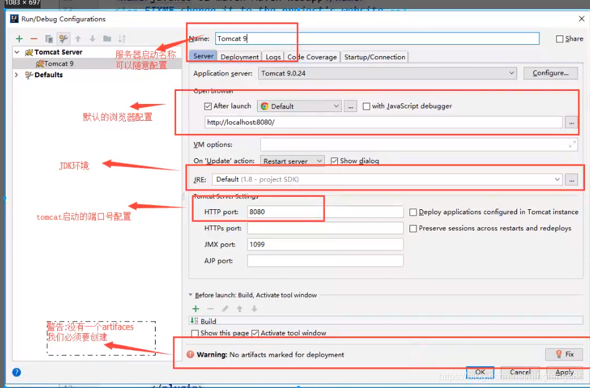Switch to the Server tab

point(203,56)
